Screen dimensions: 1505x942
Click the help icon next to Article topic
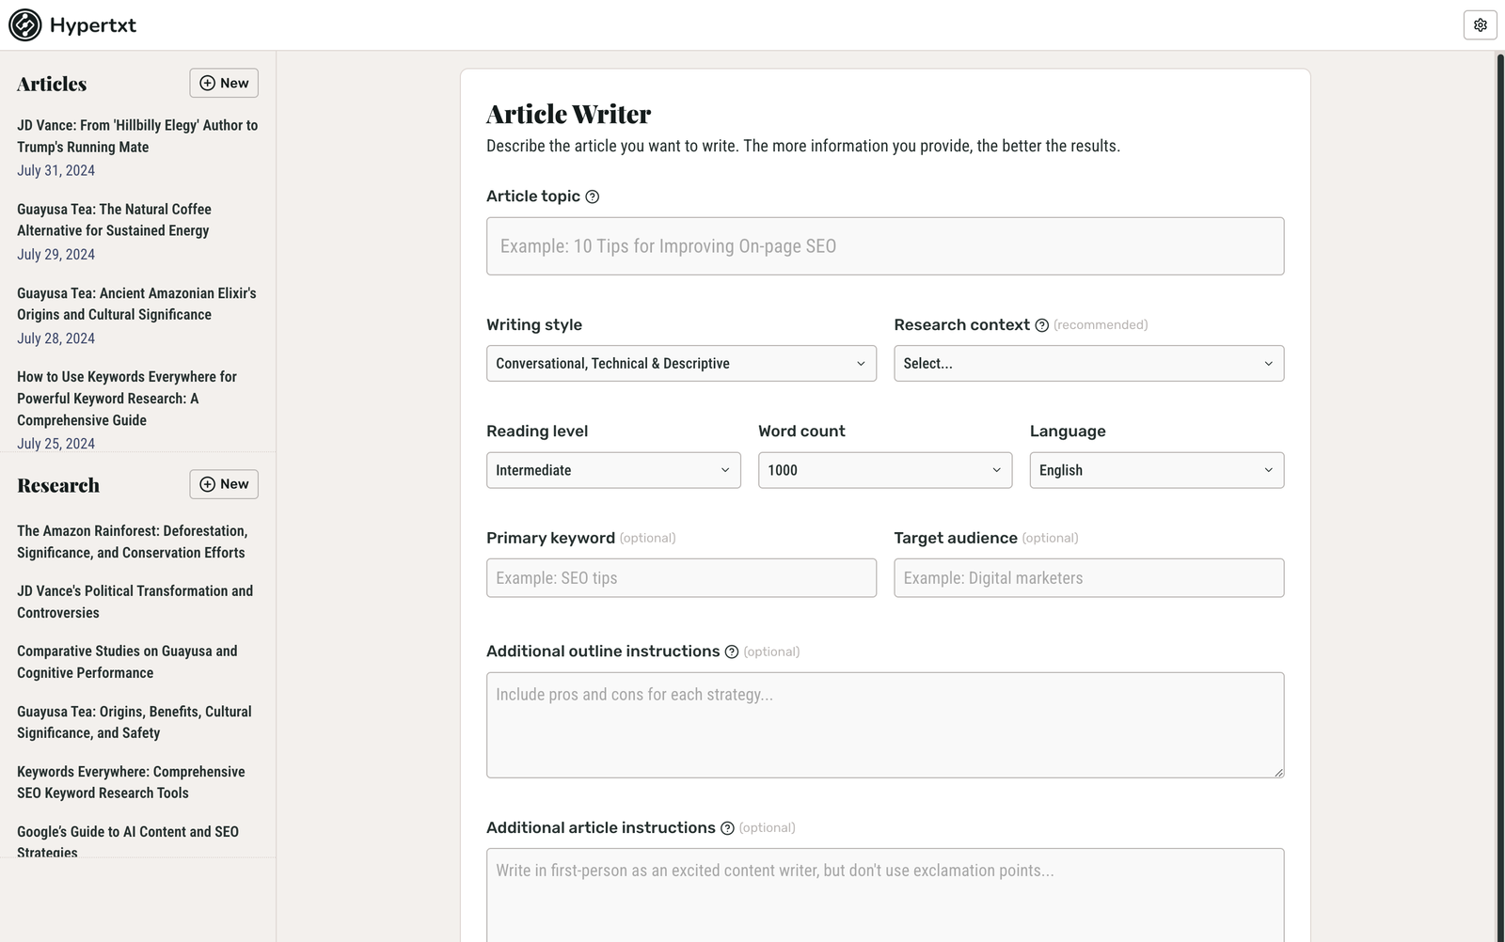[x=592, y=196]
